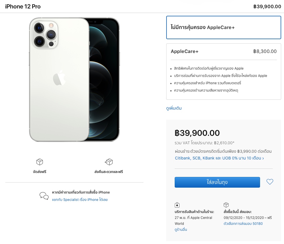The image size is (284, 244).
Task: Add iPhone to bag with ใส่ลงในถุง
Action: [217, 182]
